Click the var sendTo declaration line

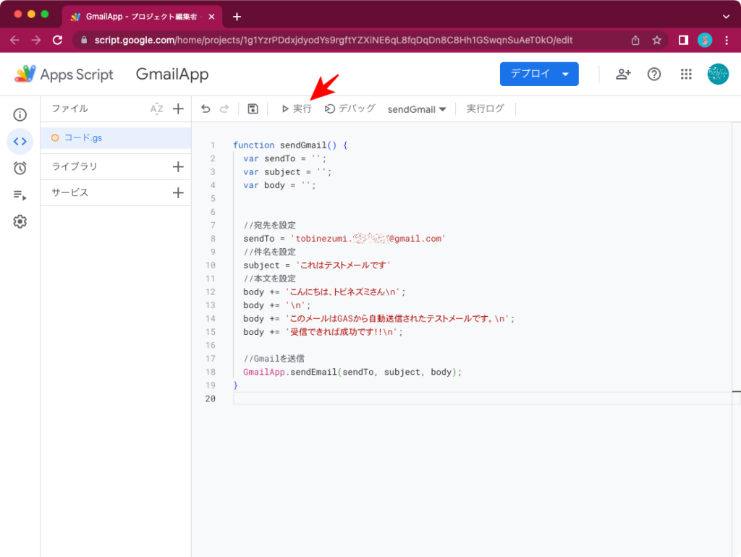(285, 158)
